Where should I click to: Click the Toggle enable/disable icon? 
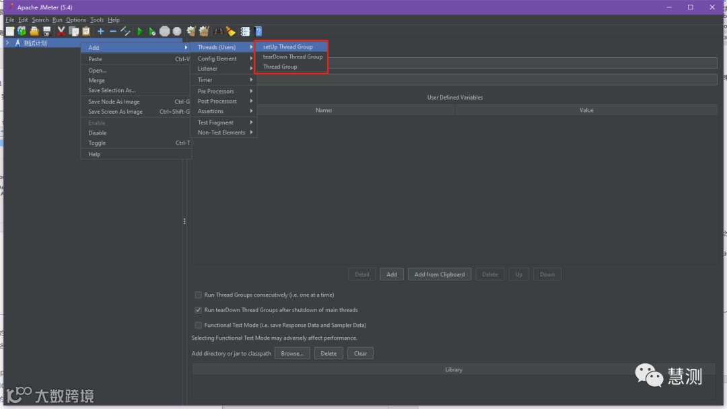click(125, 32)
